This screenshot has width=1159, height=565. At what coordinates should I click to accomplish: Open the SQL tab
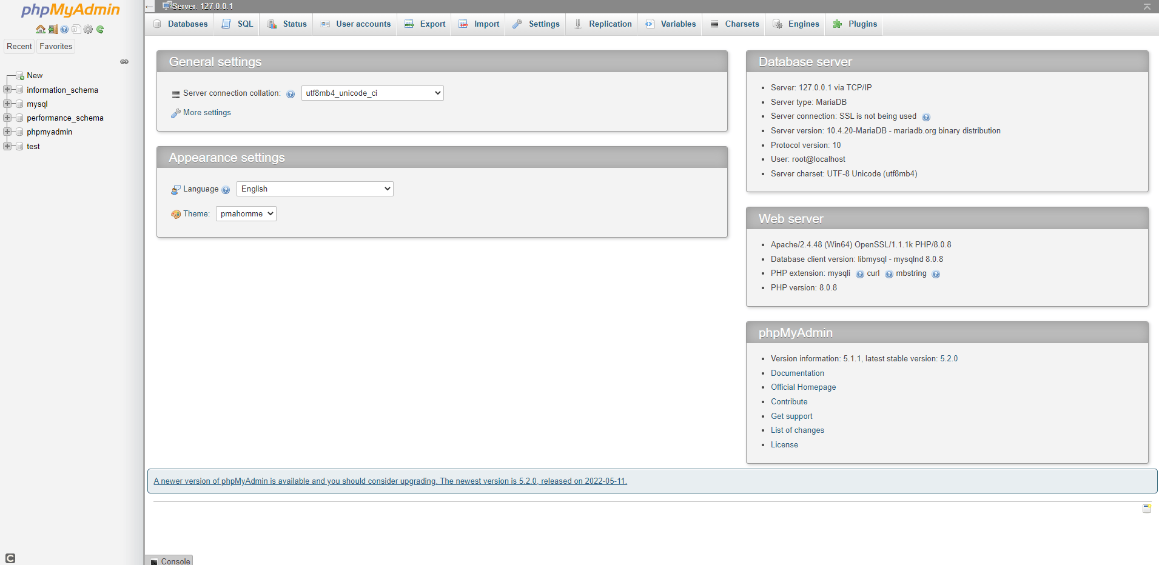tap(238, 24)
